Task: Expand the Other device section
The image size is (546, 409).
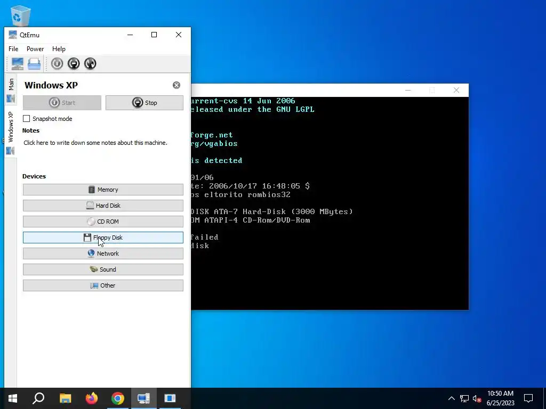Action: 103,285
